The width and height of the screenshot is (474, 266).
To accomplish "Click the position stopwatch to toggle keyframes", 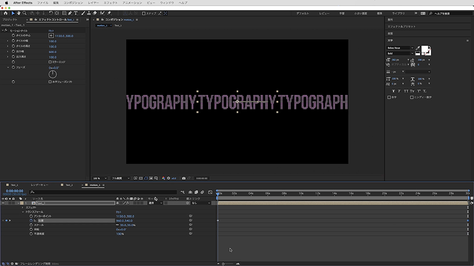I will click(31, 221).
